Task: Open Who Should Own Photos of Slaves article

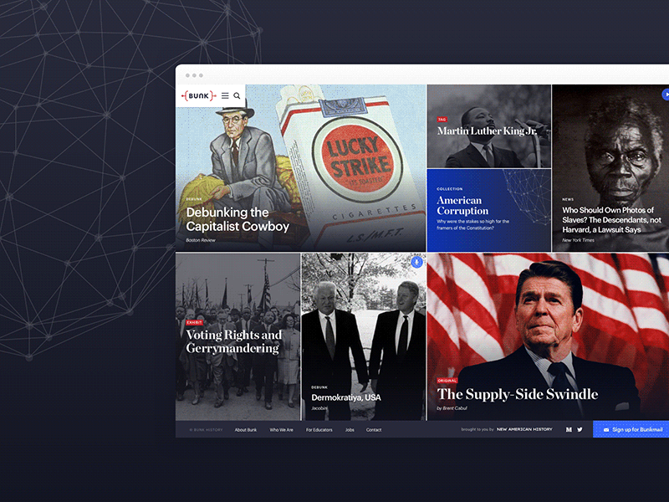Action: pos(611,220)
